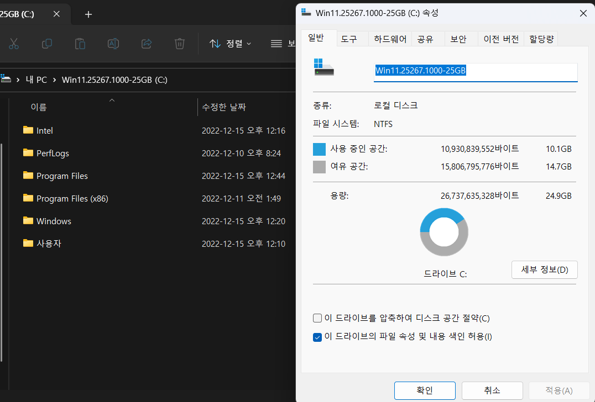
Task: Click the blue used-space color swatch
Action: [319, 149]
